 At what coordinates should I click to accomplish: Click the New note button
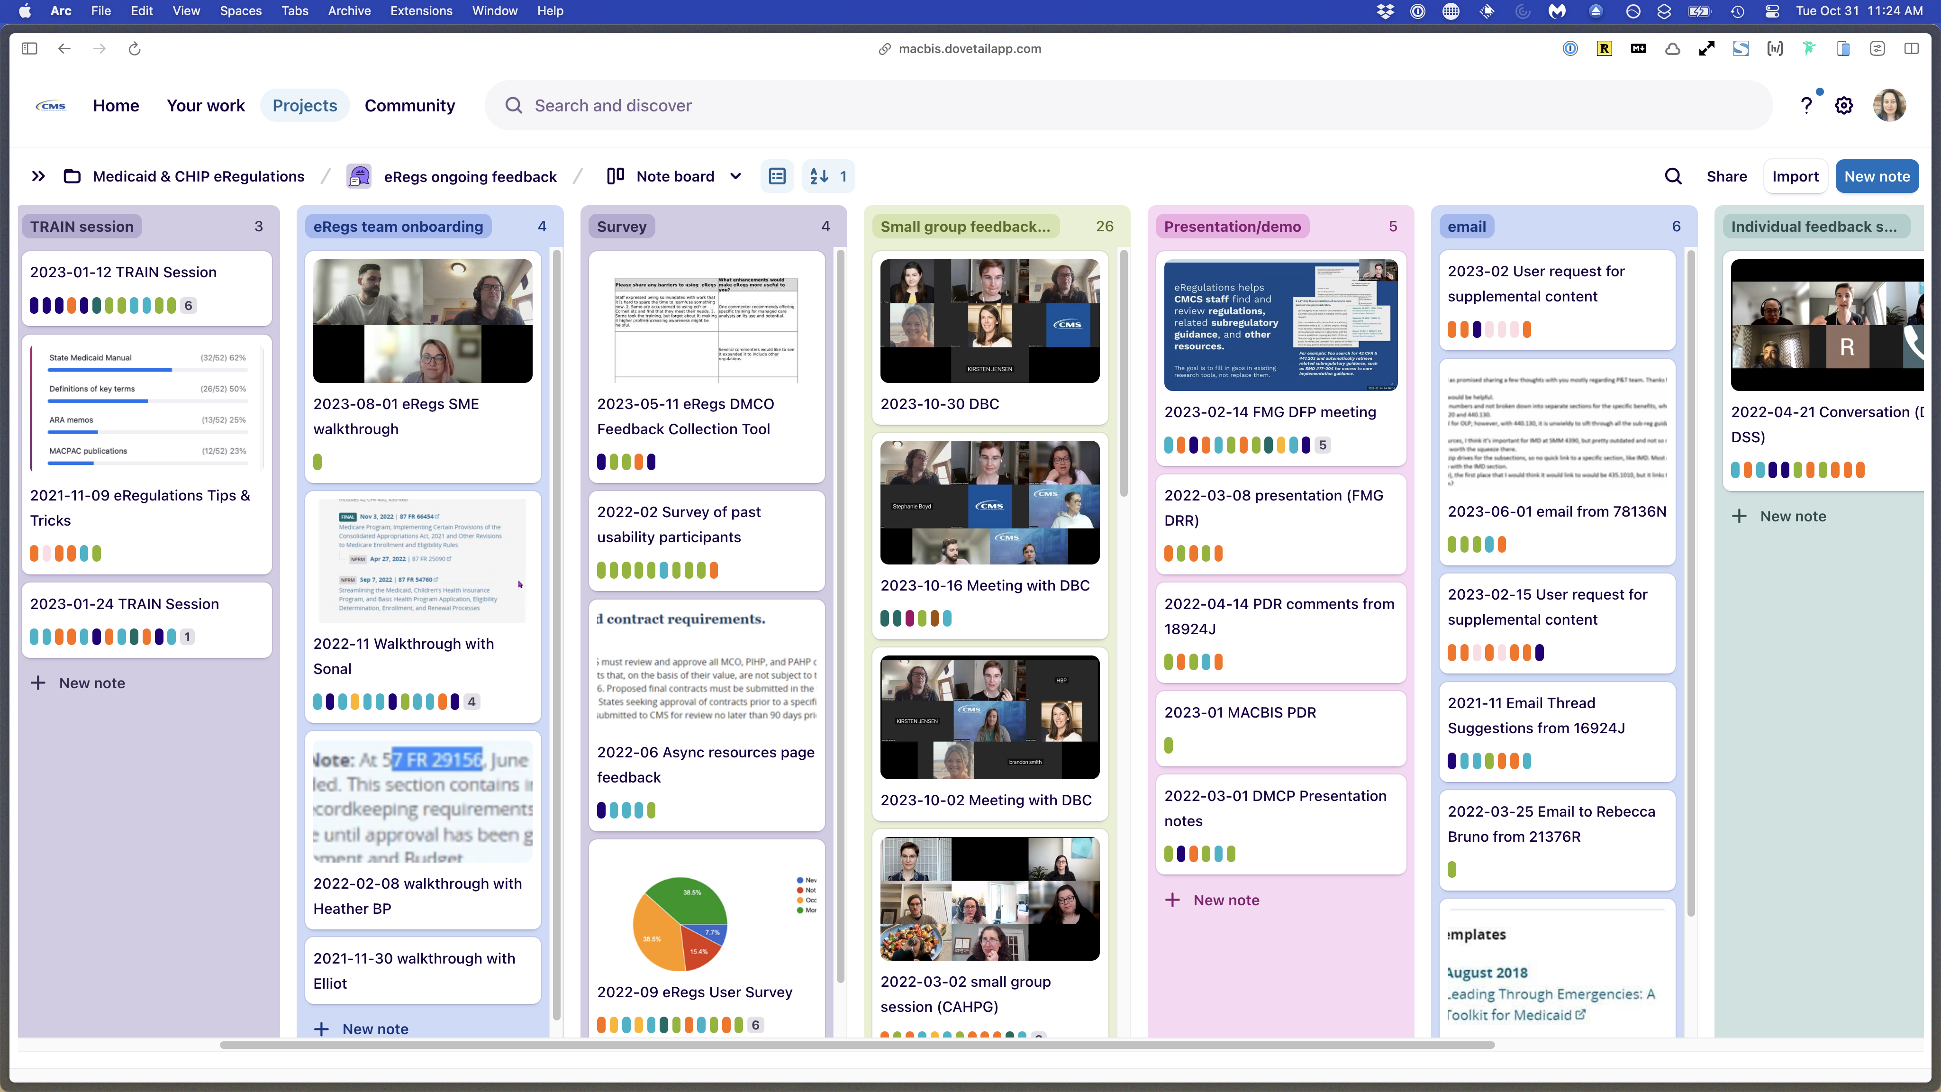tap(1876, 176)
